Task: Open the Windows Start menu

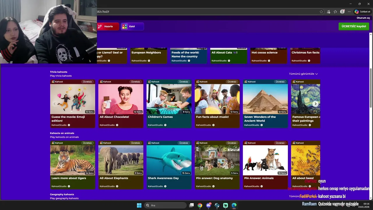Action: 139,205
